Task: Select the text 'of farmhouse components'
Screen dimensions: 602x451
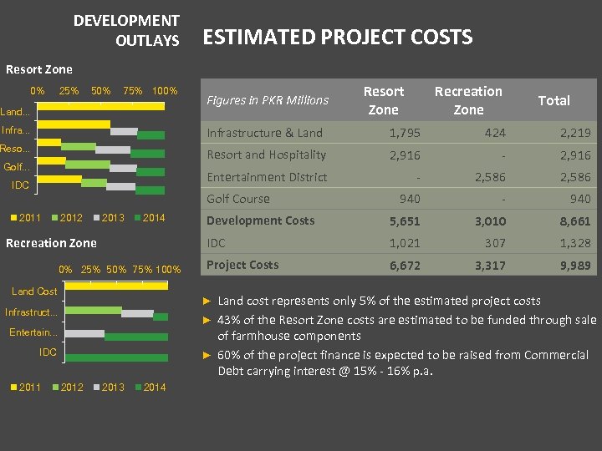Action: [289, 337]
